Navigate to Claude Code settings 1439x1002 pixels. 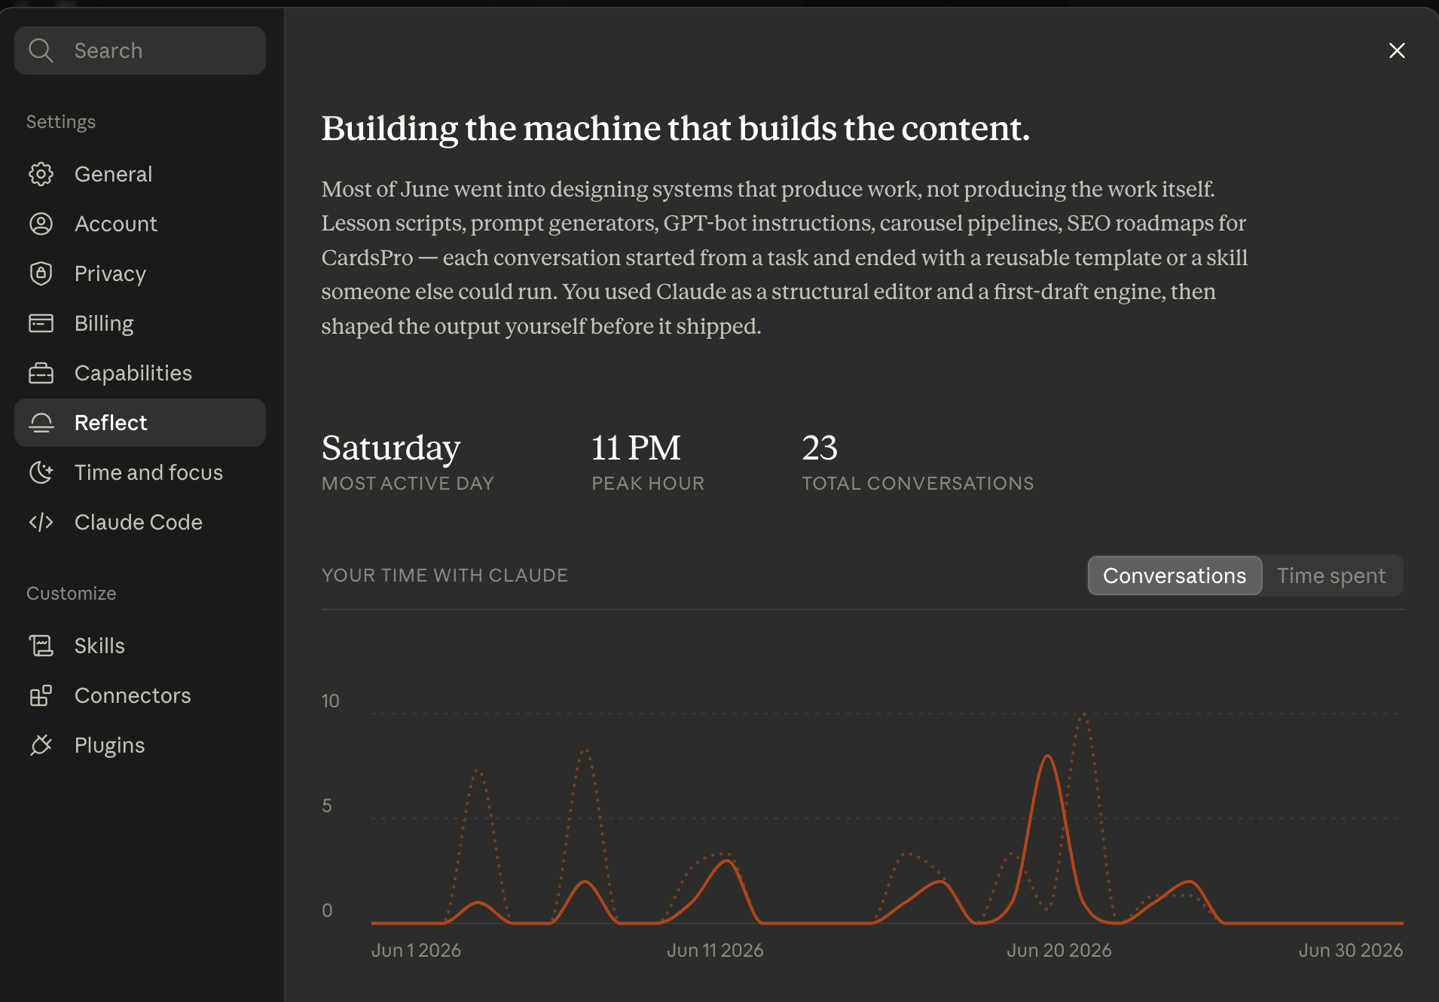(140, 522)
